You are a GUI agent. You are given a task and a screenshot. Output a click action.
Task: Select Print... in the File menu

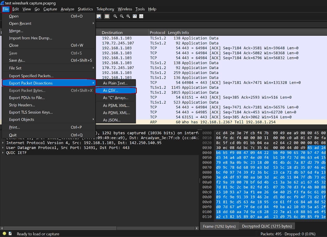49,127
